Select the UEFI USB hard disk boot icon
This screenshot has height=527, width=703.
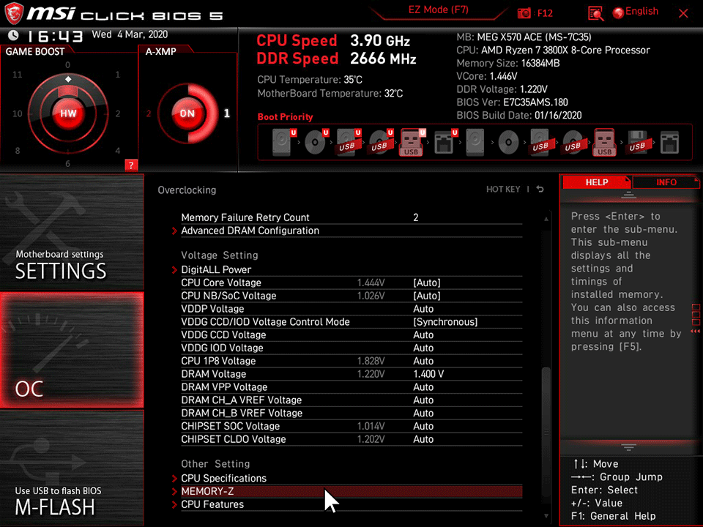click(349, 142)
